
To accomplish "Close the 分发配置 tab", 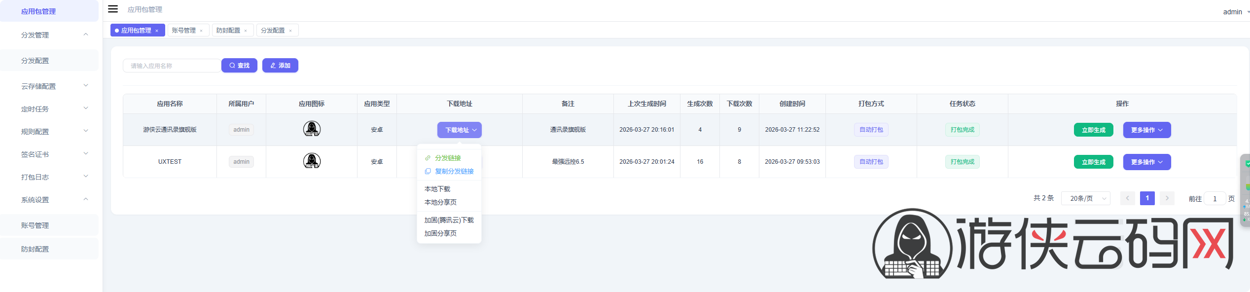I will [290, 31].
